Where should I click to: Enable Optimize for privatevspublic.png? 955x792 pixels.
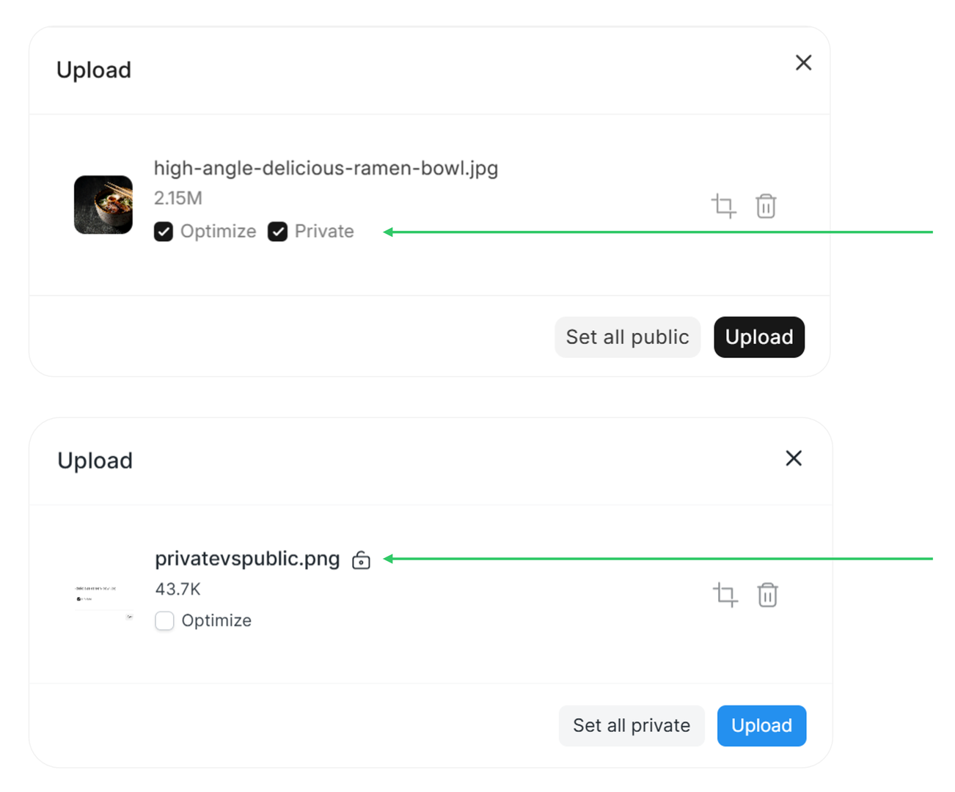pyautogui.click(x=164, y=620)
